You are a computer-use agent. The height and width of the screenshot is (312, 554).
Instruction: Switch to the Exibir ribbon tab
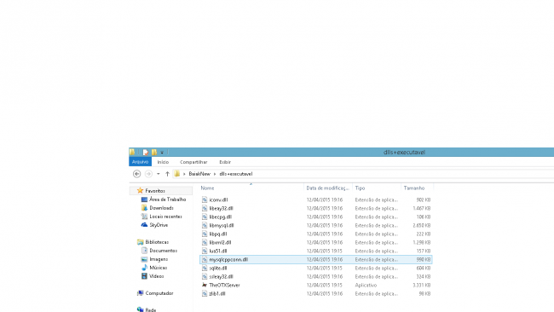pos(225,162)
